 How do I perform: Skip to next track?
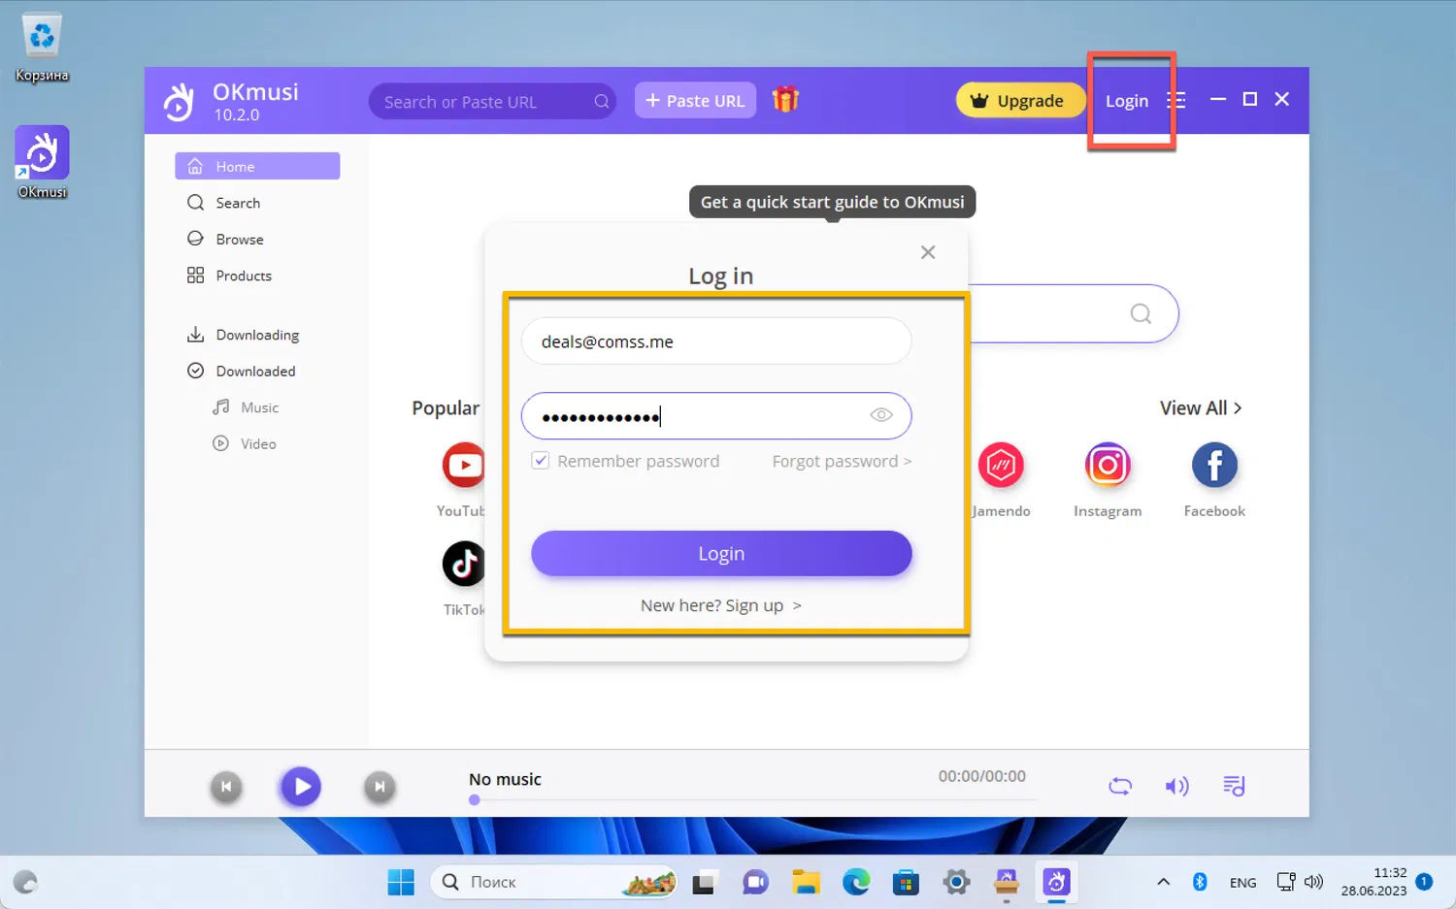380,787
